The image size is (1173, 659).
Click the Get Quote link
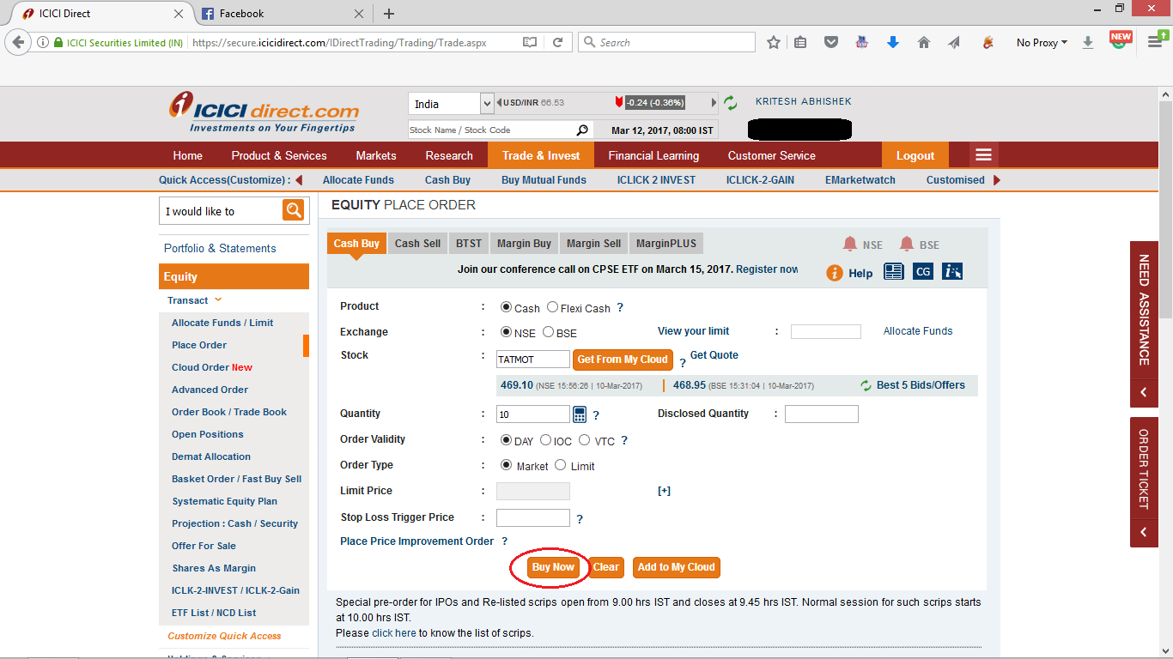[x=714, y=355]
